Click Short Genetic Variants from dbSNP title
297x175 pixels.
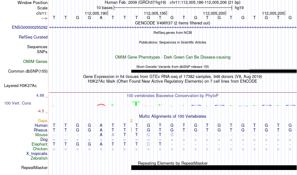point(173,67)
